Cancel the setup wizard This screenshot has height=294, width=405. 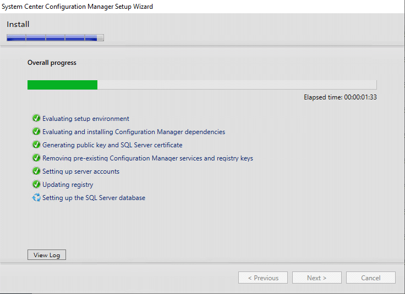point(371,278)
